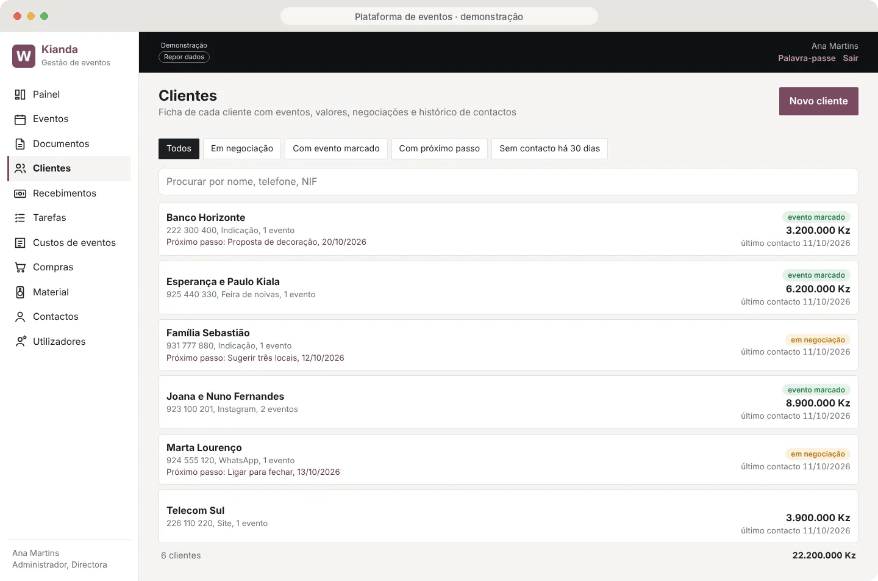Filter by Sem contacto há 30 dias
Screen dimensions: 878x581
549,149
